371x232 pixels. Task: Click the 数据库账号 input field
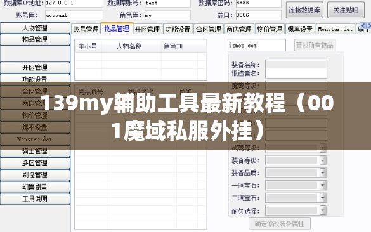click(x=167, y=3)
